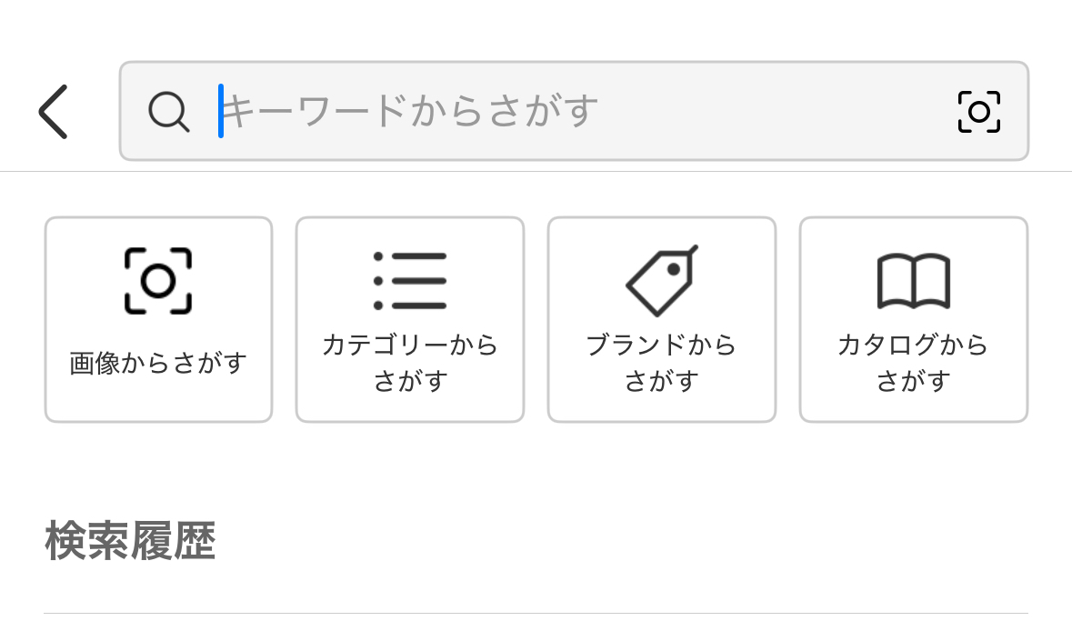Click the price tag icon for brands
The width and height of the screenshot is (1072, 621).
click(x=662, y=280)
